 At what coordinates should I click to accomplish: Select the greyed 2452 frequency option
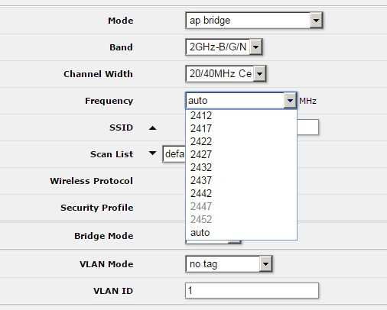pyautogui.click(x=241, y=219)
